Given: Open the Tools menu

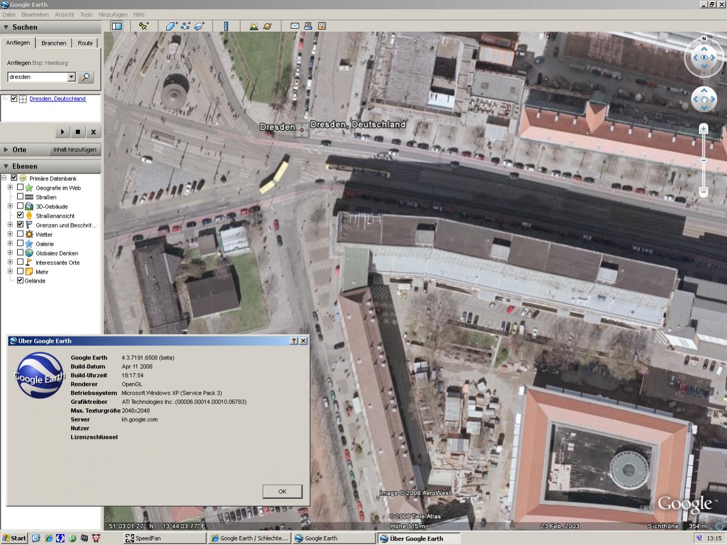Looking at the screenshot, I should pos(86,15).
